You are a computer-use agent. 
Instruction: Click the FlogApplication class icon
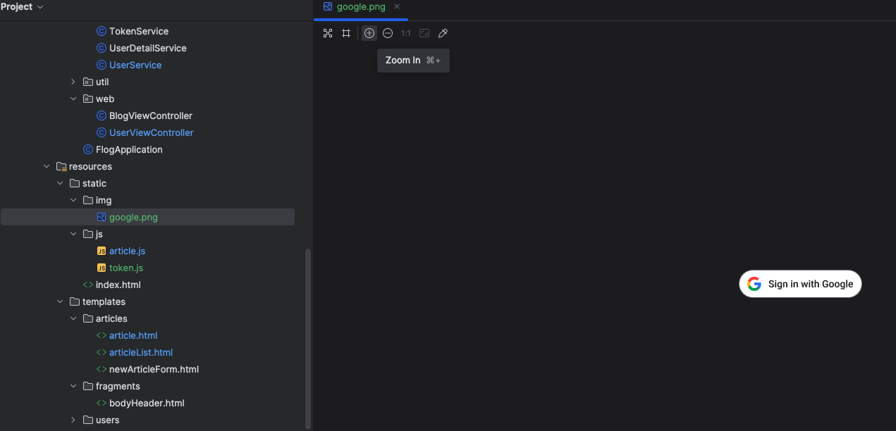pyautogui.click(x=88, y=149)
